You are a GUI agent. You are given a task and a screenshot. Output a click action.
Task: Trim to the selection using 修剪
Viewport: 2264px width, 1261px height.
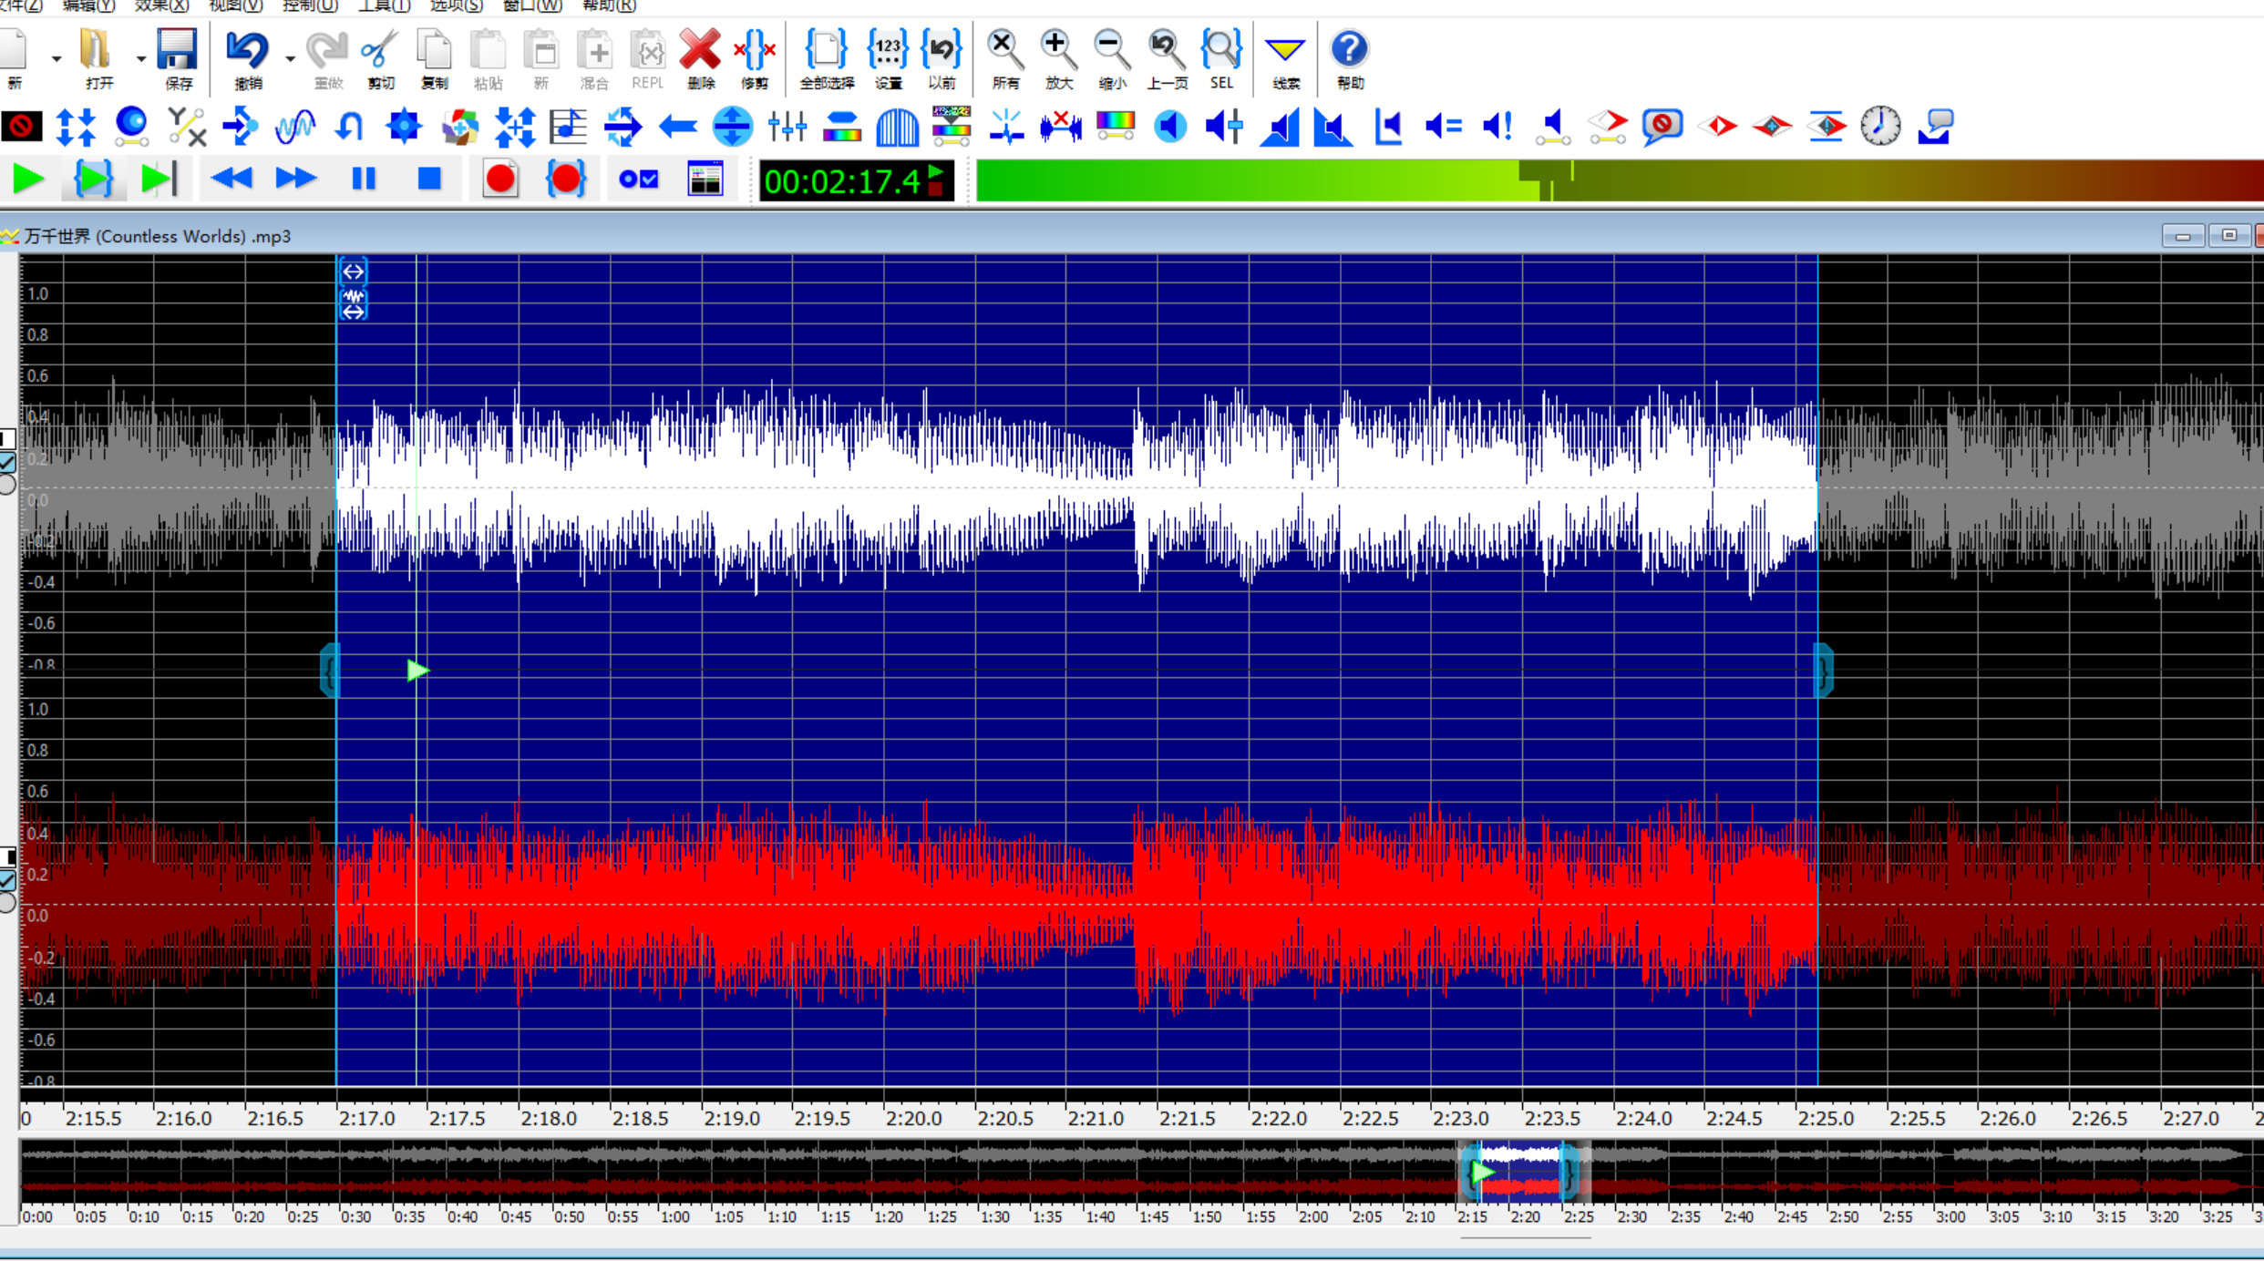755,58
